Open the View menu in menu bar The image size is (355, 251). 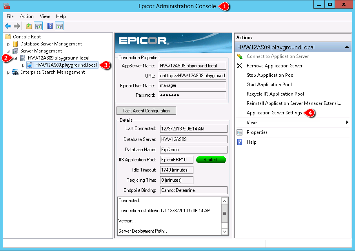45,16
